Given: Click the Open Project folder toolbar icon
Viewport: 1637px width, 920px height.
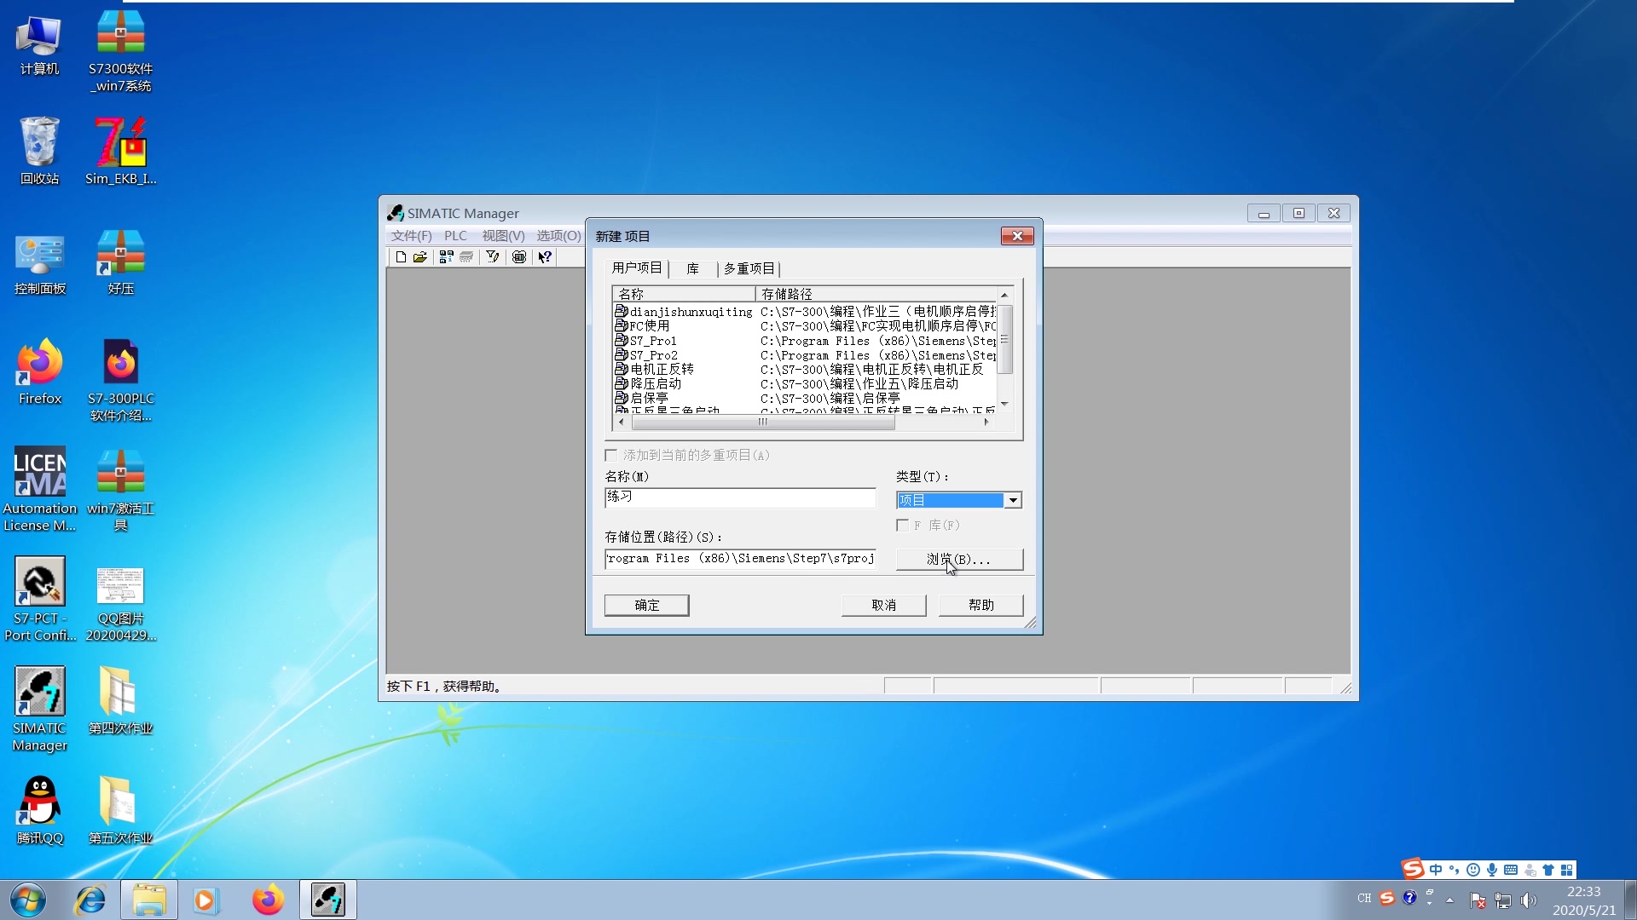Looking at the screenshot, I should pyautogui.click(x=420, y=256).
